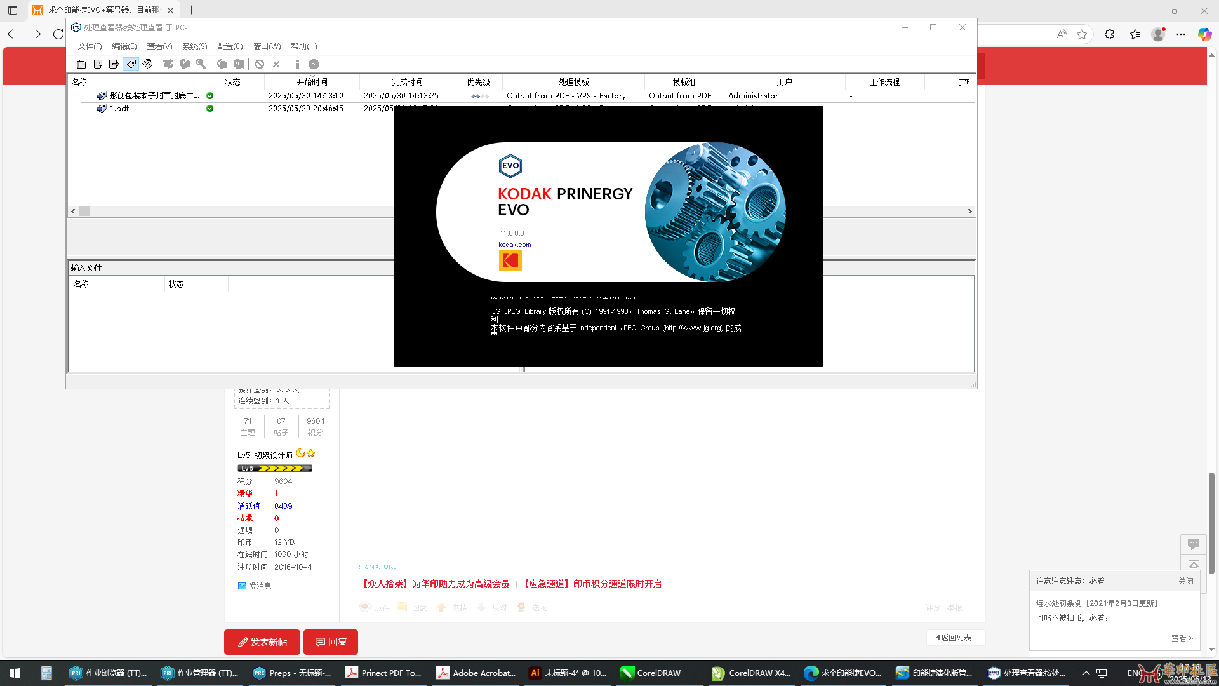1219x686 pixels.
Task: Open the 帮助(H) menu
Action: pyautogui.click(x=304, y=46)
